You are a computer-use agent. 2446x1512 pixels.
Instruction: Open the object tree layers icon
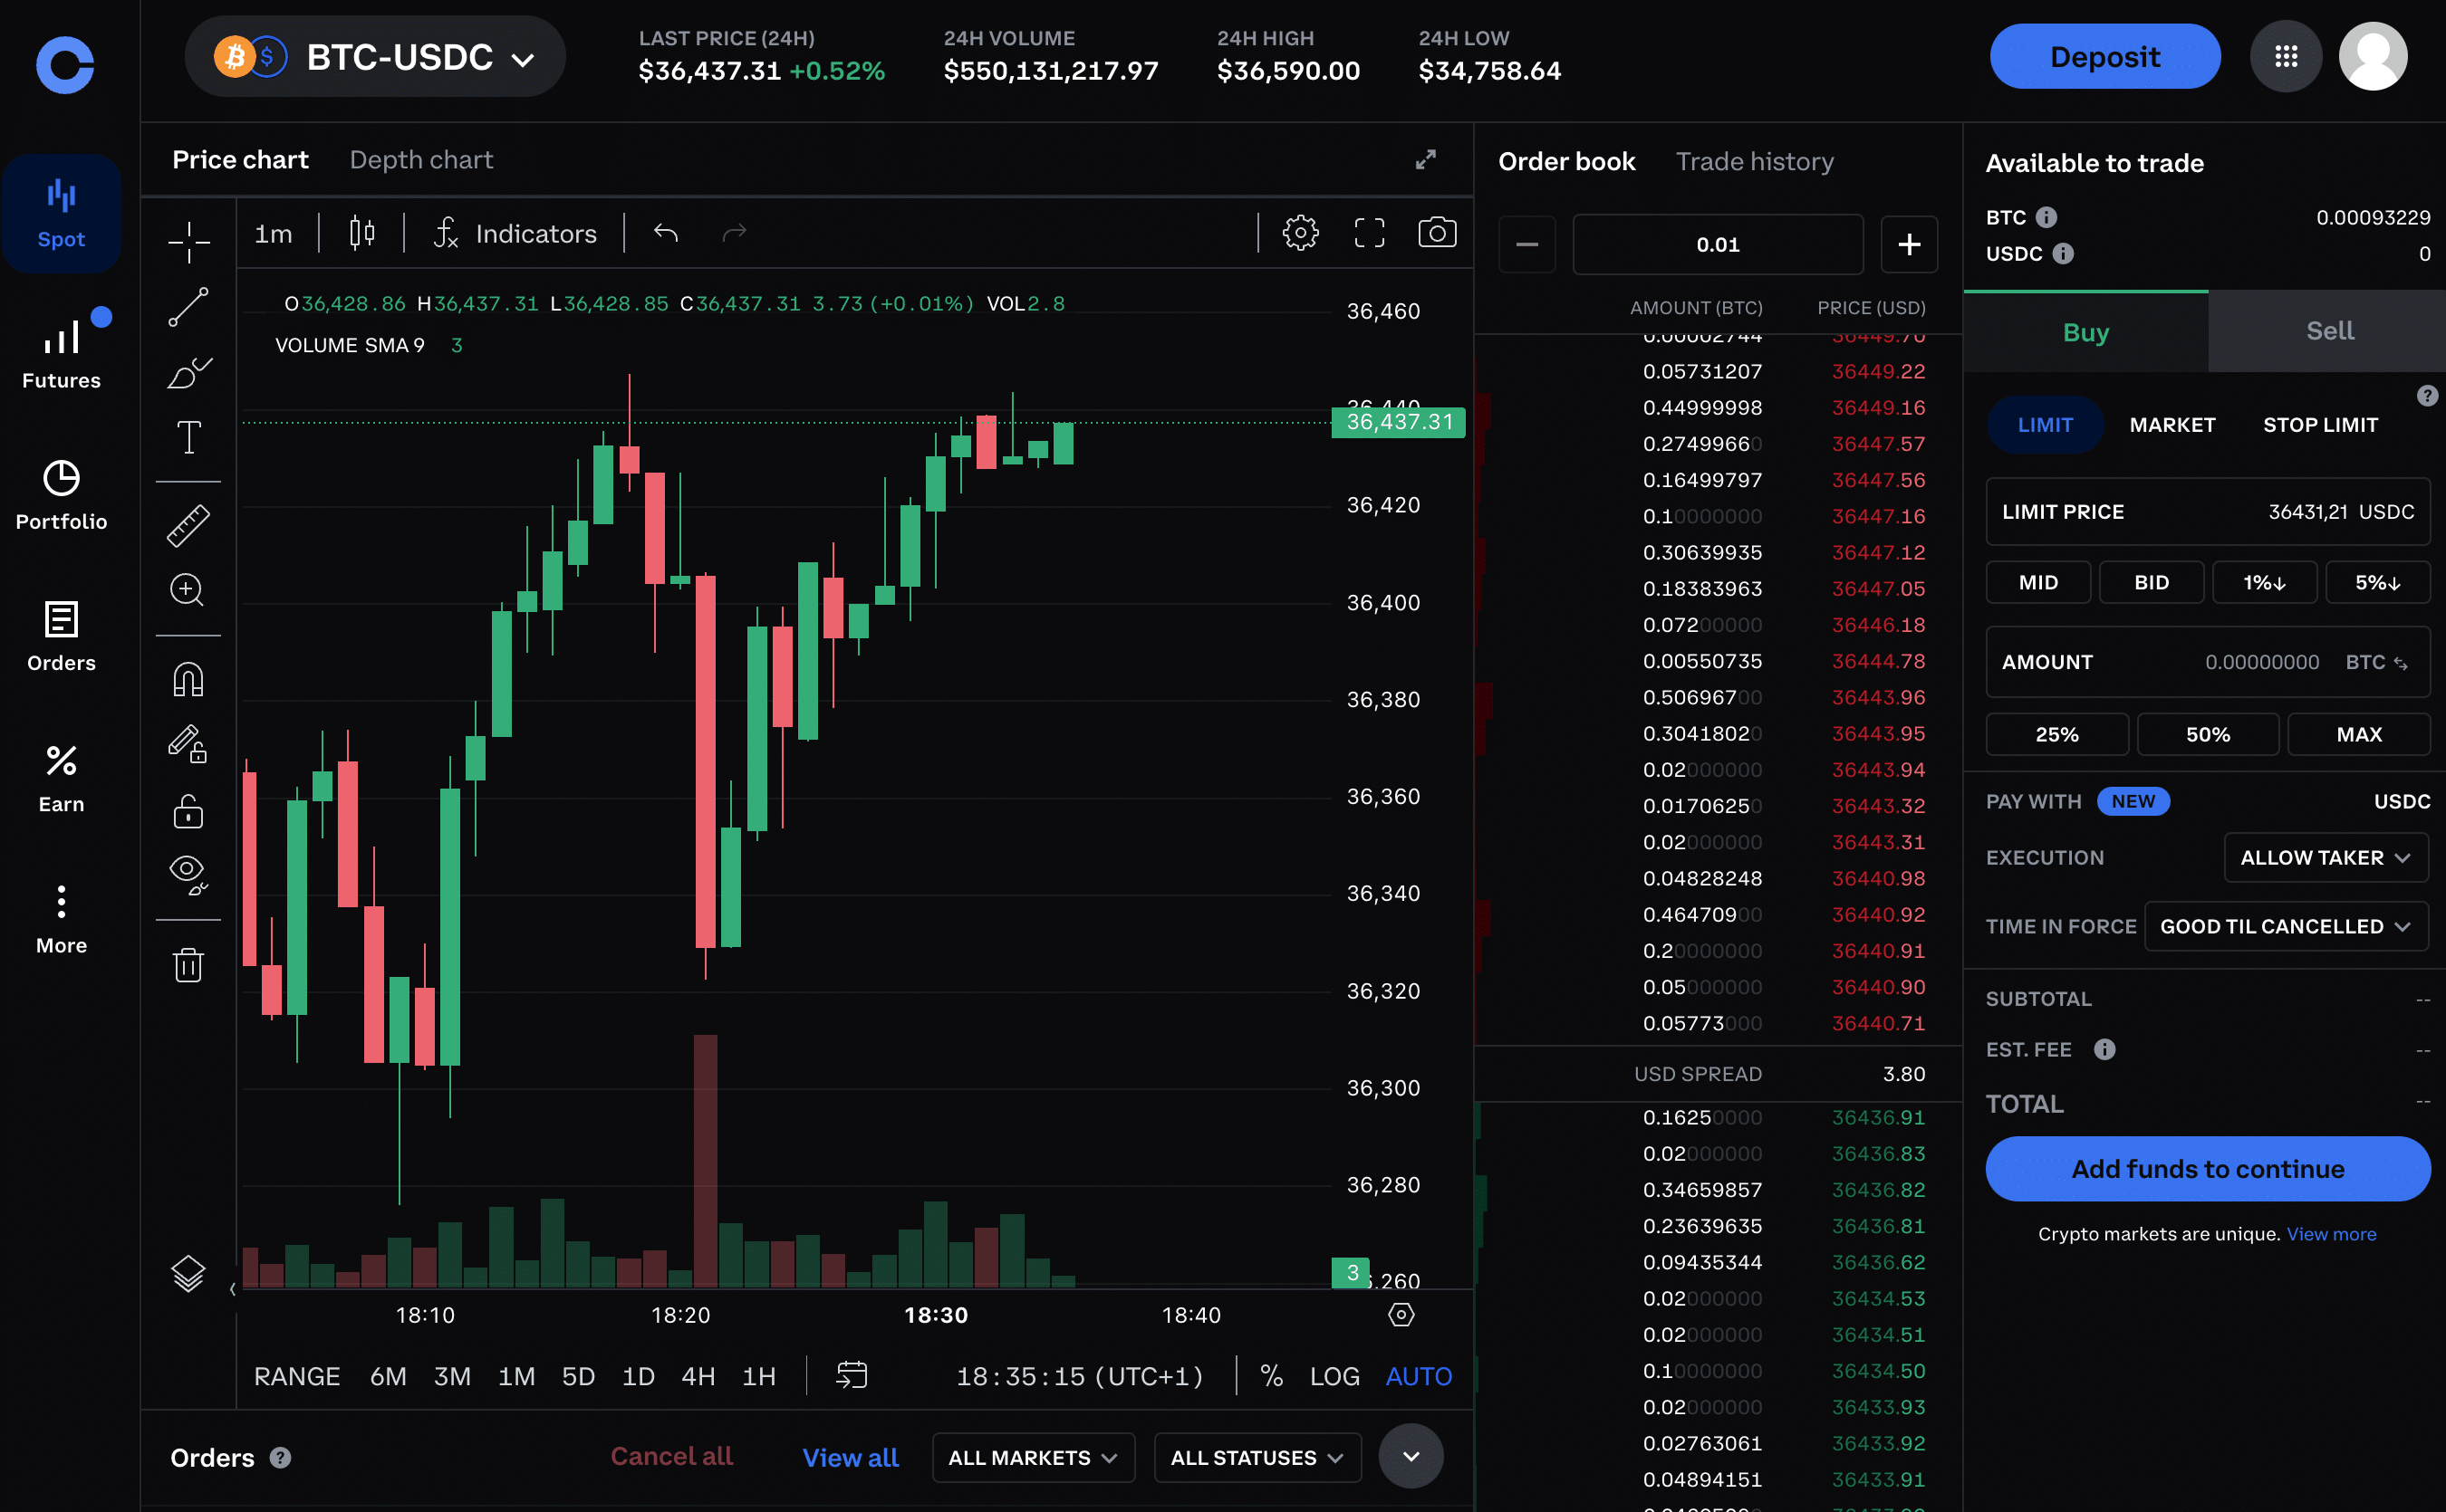click(188, 1273)
